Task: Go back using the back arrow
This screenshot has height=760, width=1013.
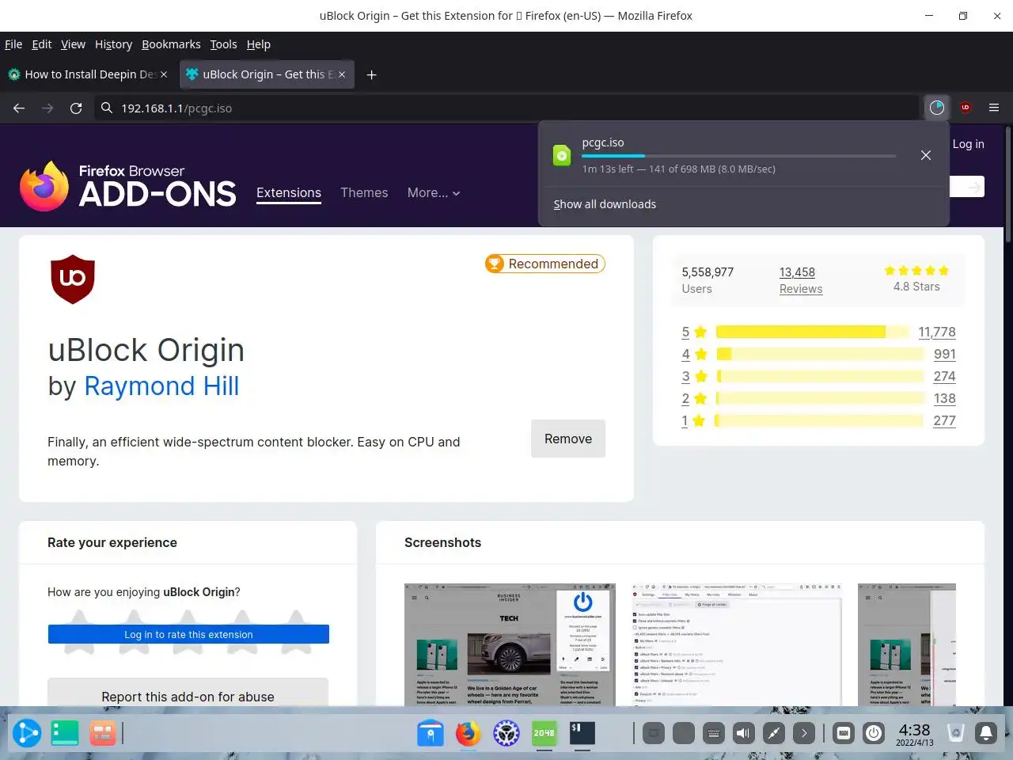Action: pos(19,108)
